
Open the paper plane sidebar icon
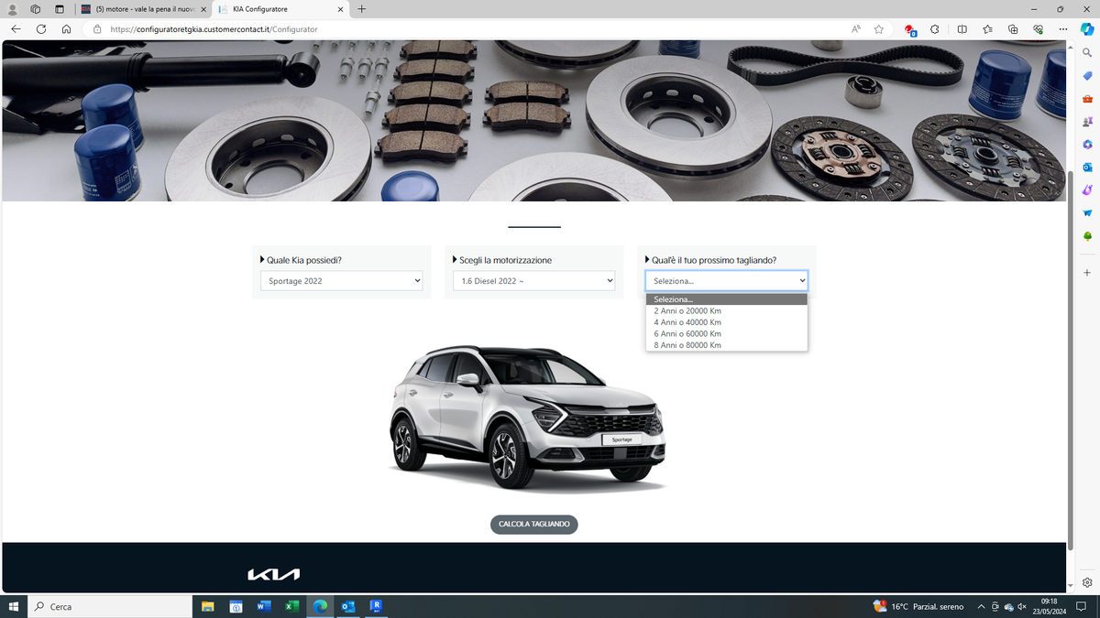tap(1087, 213)
